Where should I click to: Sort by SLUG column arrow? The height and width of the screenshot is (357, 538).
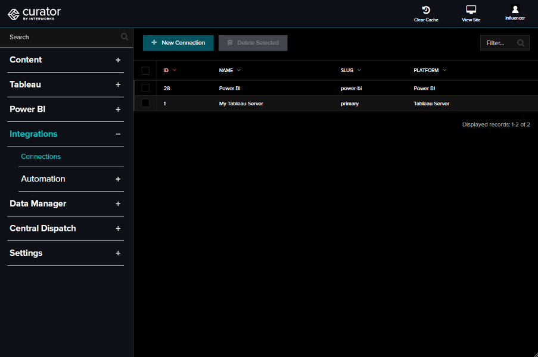[x=359, y=70]
